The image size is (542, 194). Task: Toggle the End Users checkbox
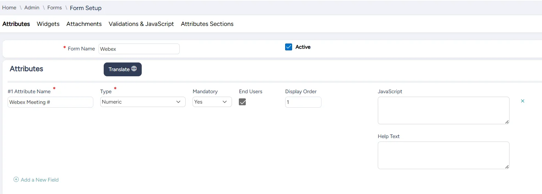point(242,102)
